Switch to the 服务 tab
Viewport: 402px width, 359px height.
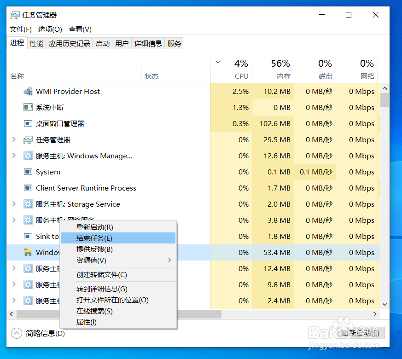click(x=175, y=44)
